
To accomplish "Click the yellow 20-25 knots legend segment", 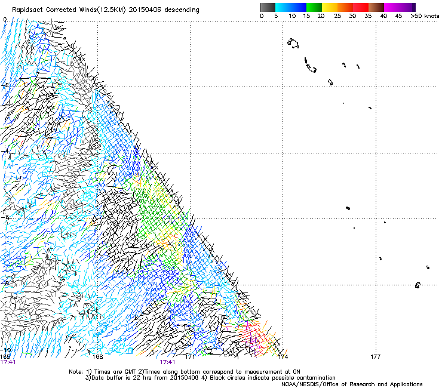I will (x=330, y=7).
